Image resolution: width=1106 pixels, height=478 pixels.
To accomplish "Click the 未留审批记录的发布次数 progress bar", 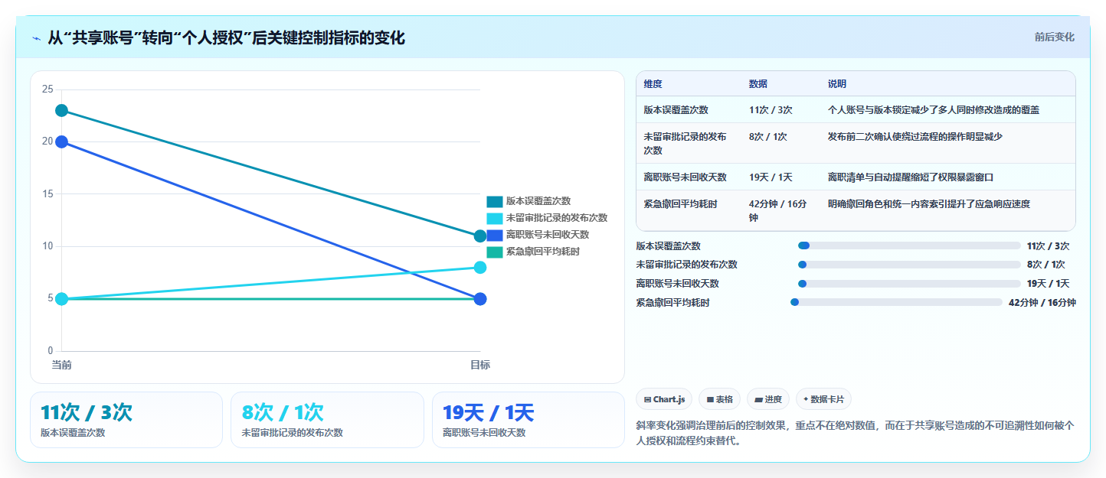I will (909, 265).
